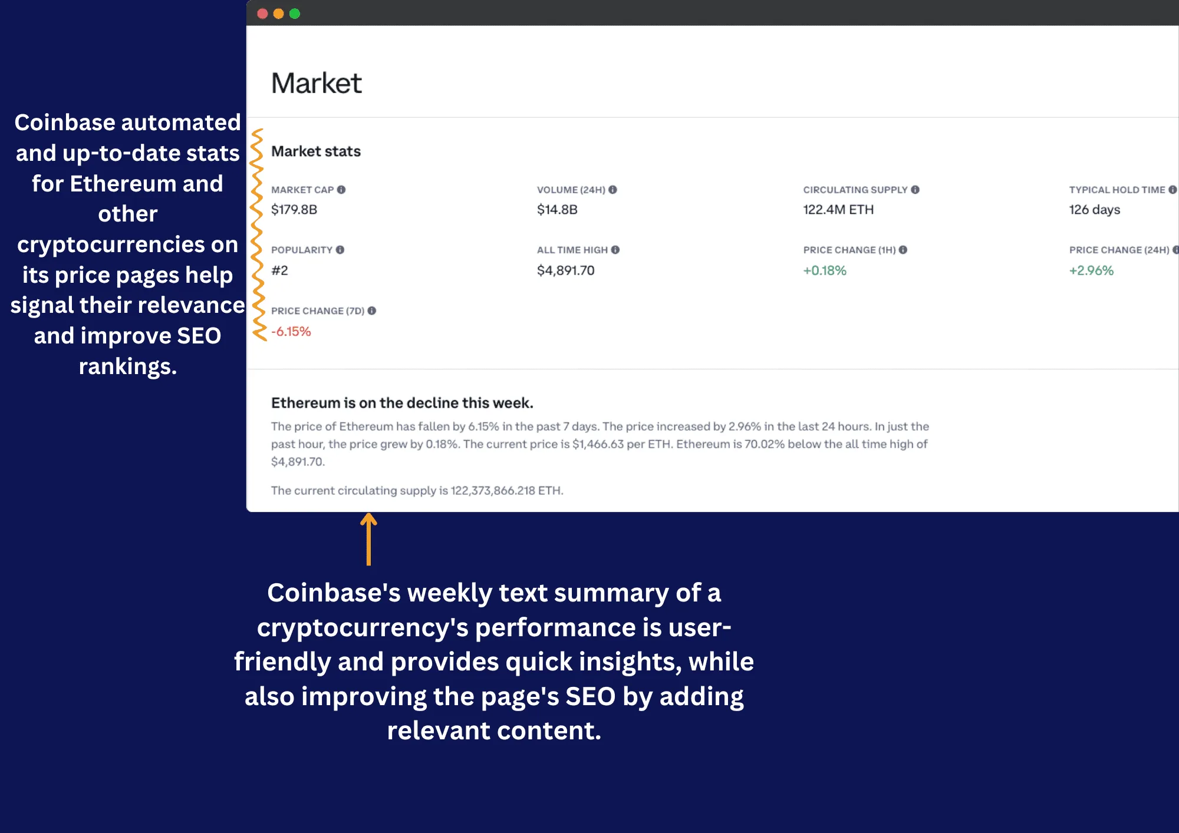Click the Volume (24H) info icon
The height and width of the screenshot is (833, 1179).
pos(611,190)
